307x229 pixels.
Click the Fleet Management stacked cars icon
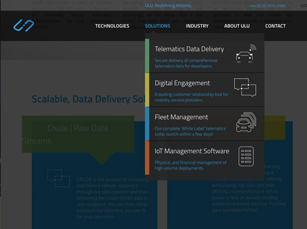(x=246, y=122)
